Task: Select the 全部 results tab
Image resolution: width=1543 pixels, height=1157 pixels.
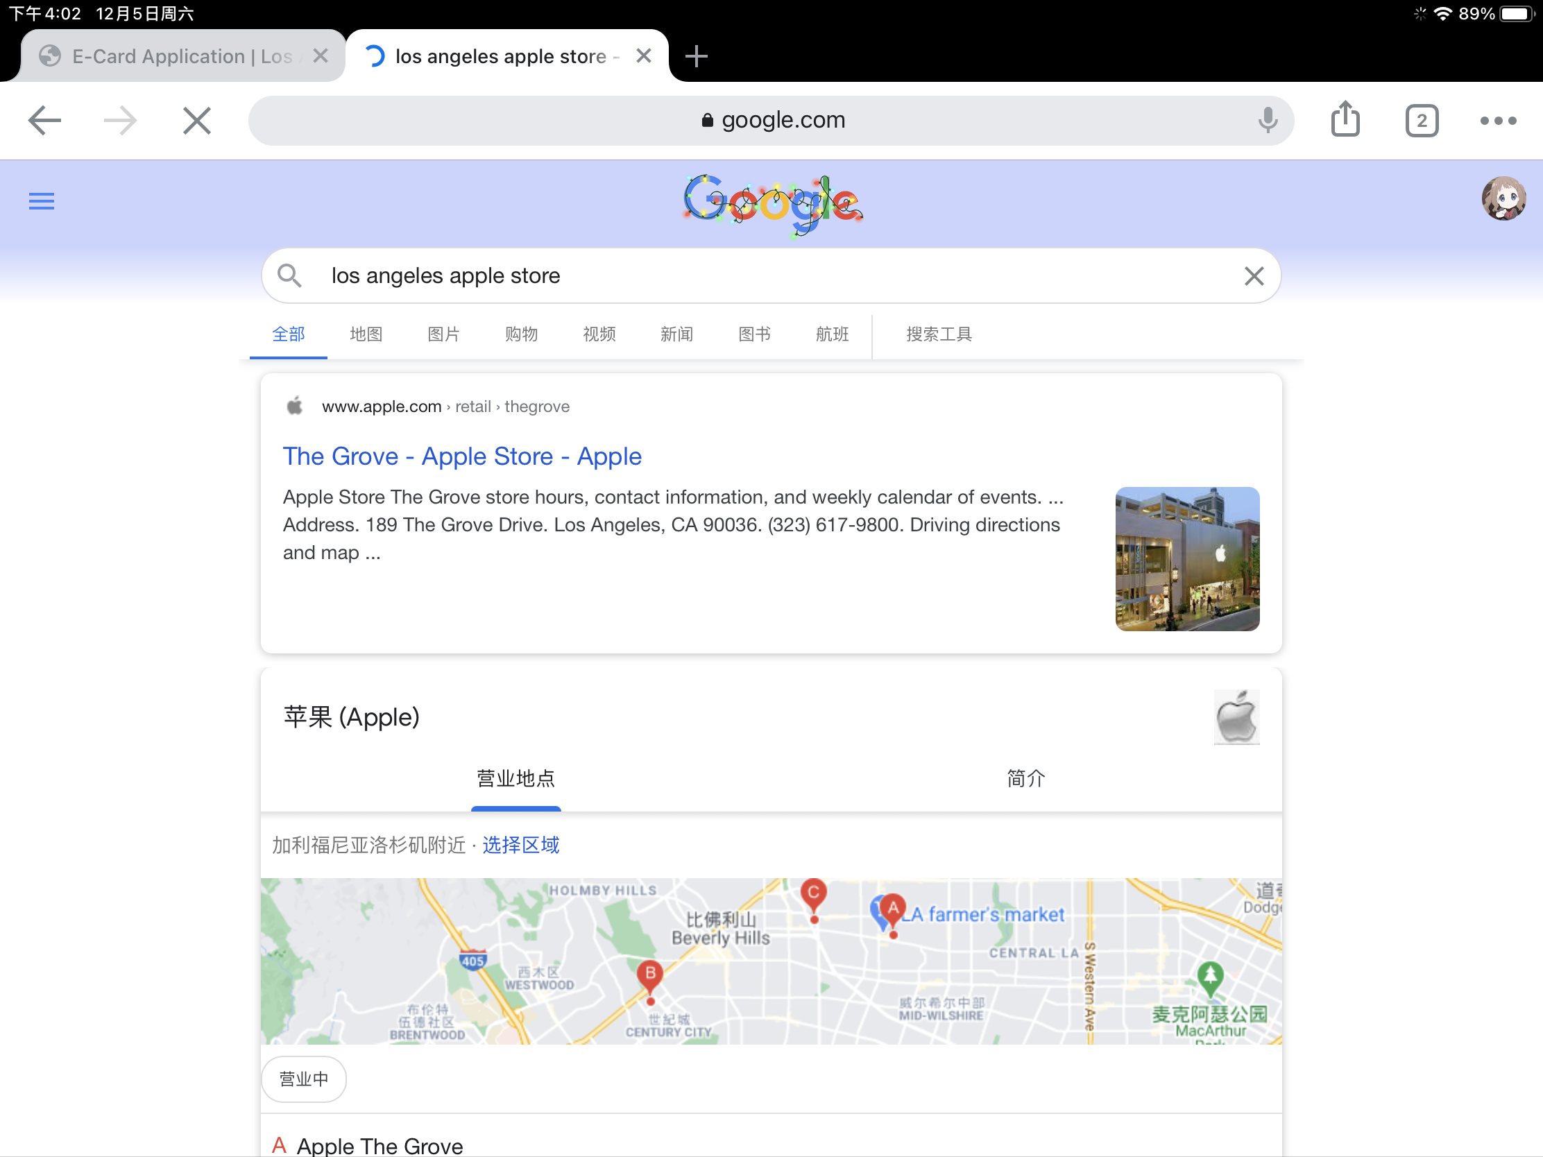Action: point(288,334)
